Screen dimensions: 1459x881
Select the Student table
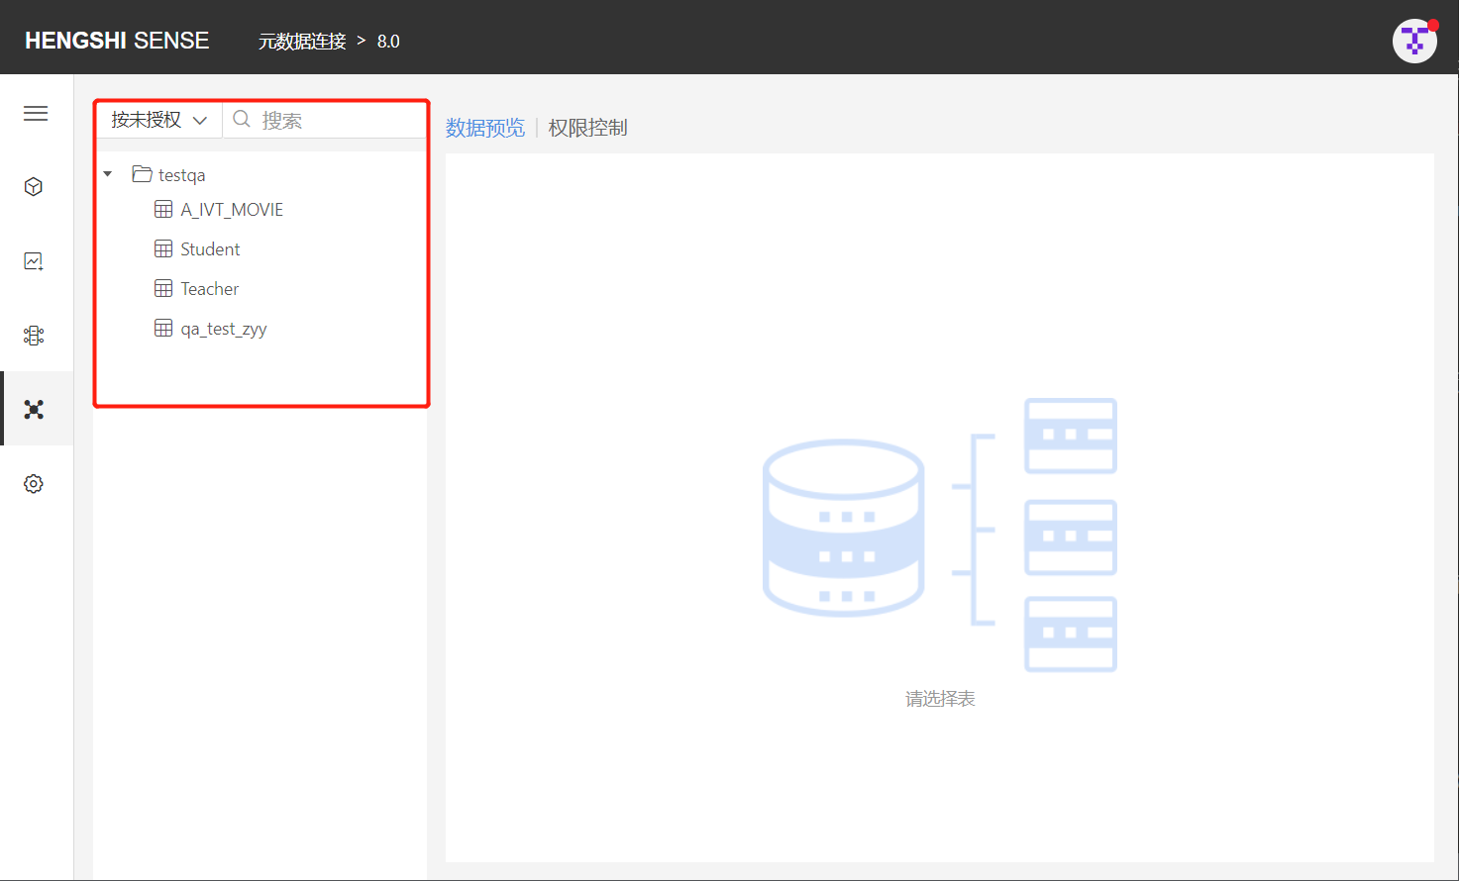pyautogui.click(x=210, y=249)
